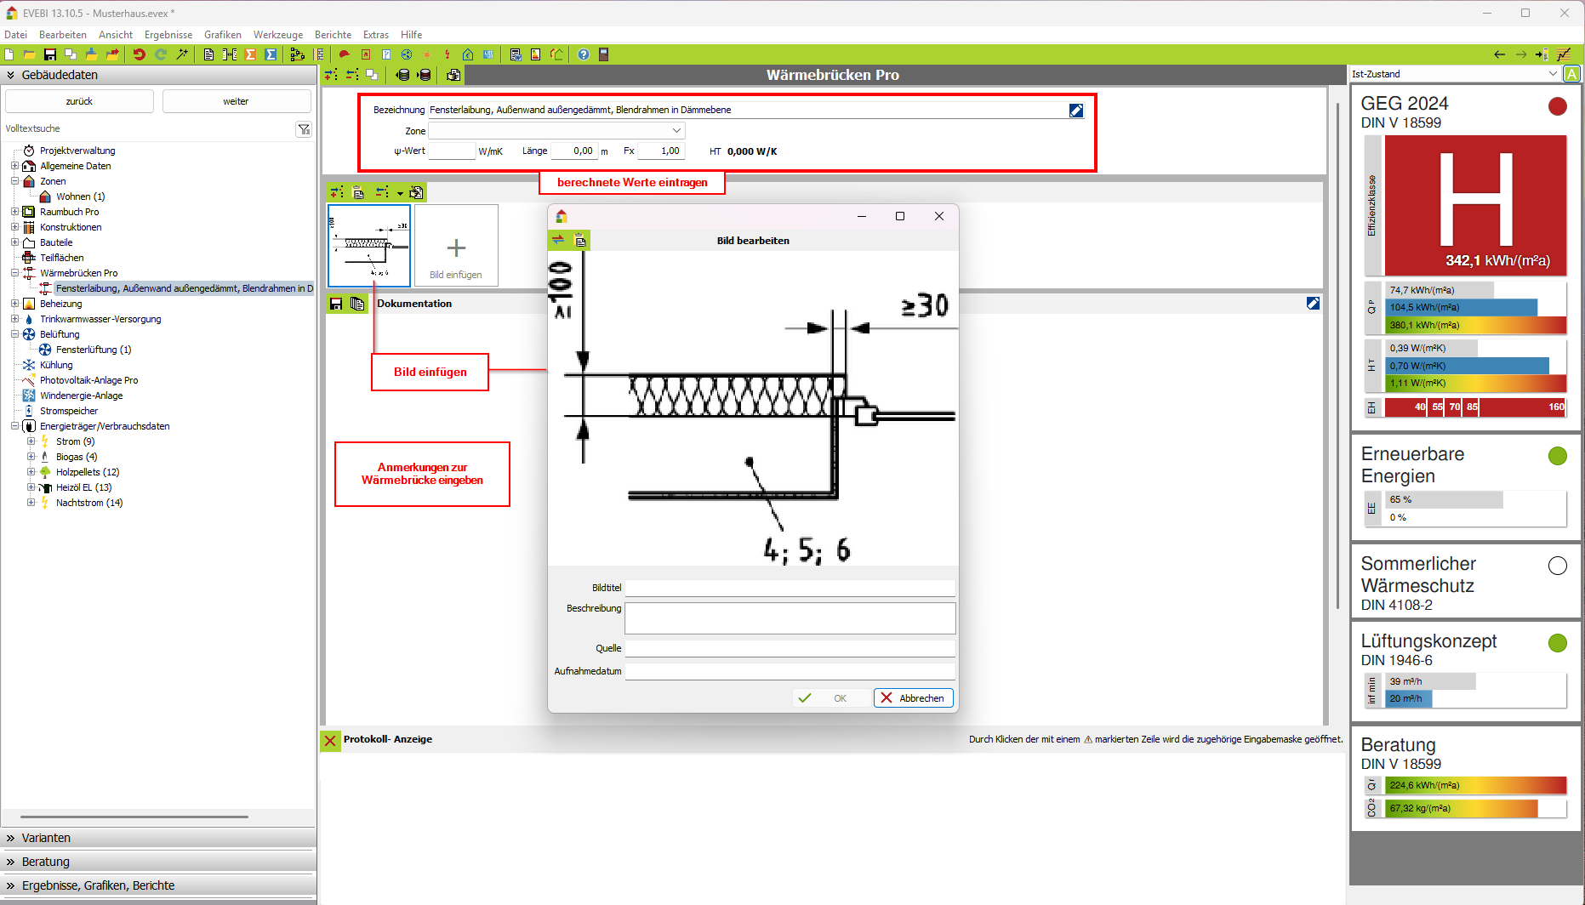Open the Werkzeuge menu

pos(278,35)
